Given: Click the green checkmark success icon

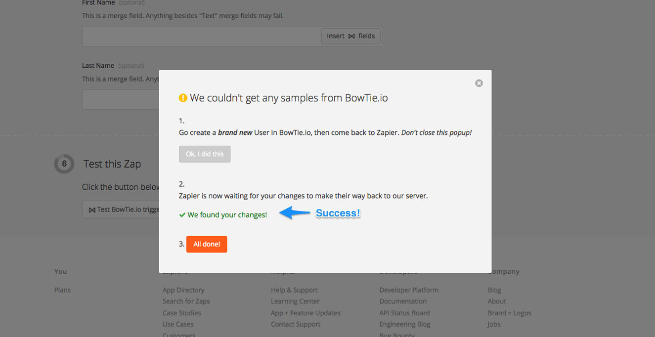Looking at the screenshot, I should point(182,215).
